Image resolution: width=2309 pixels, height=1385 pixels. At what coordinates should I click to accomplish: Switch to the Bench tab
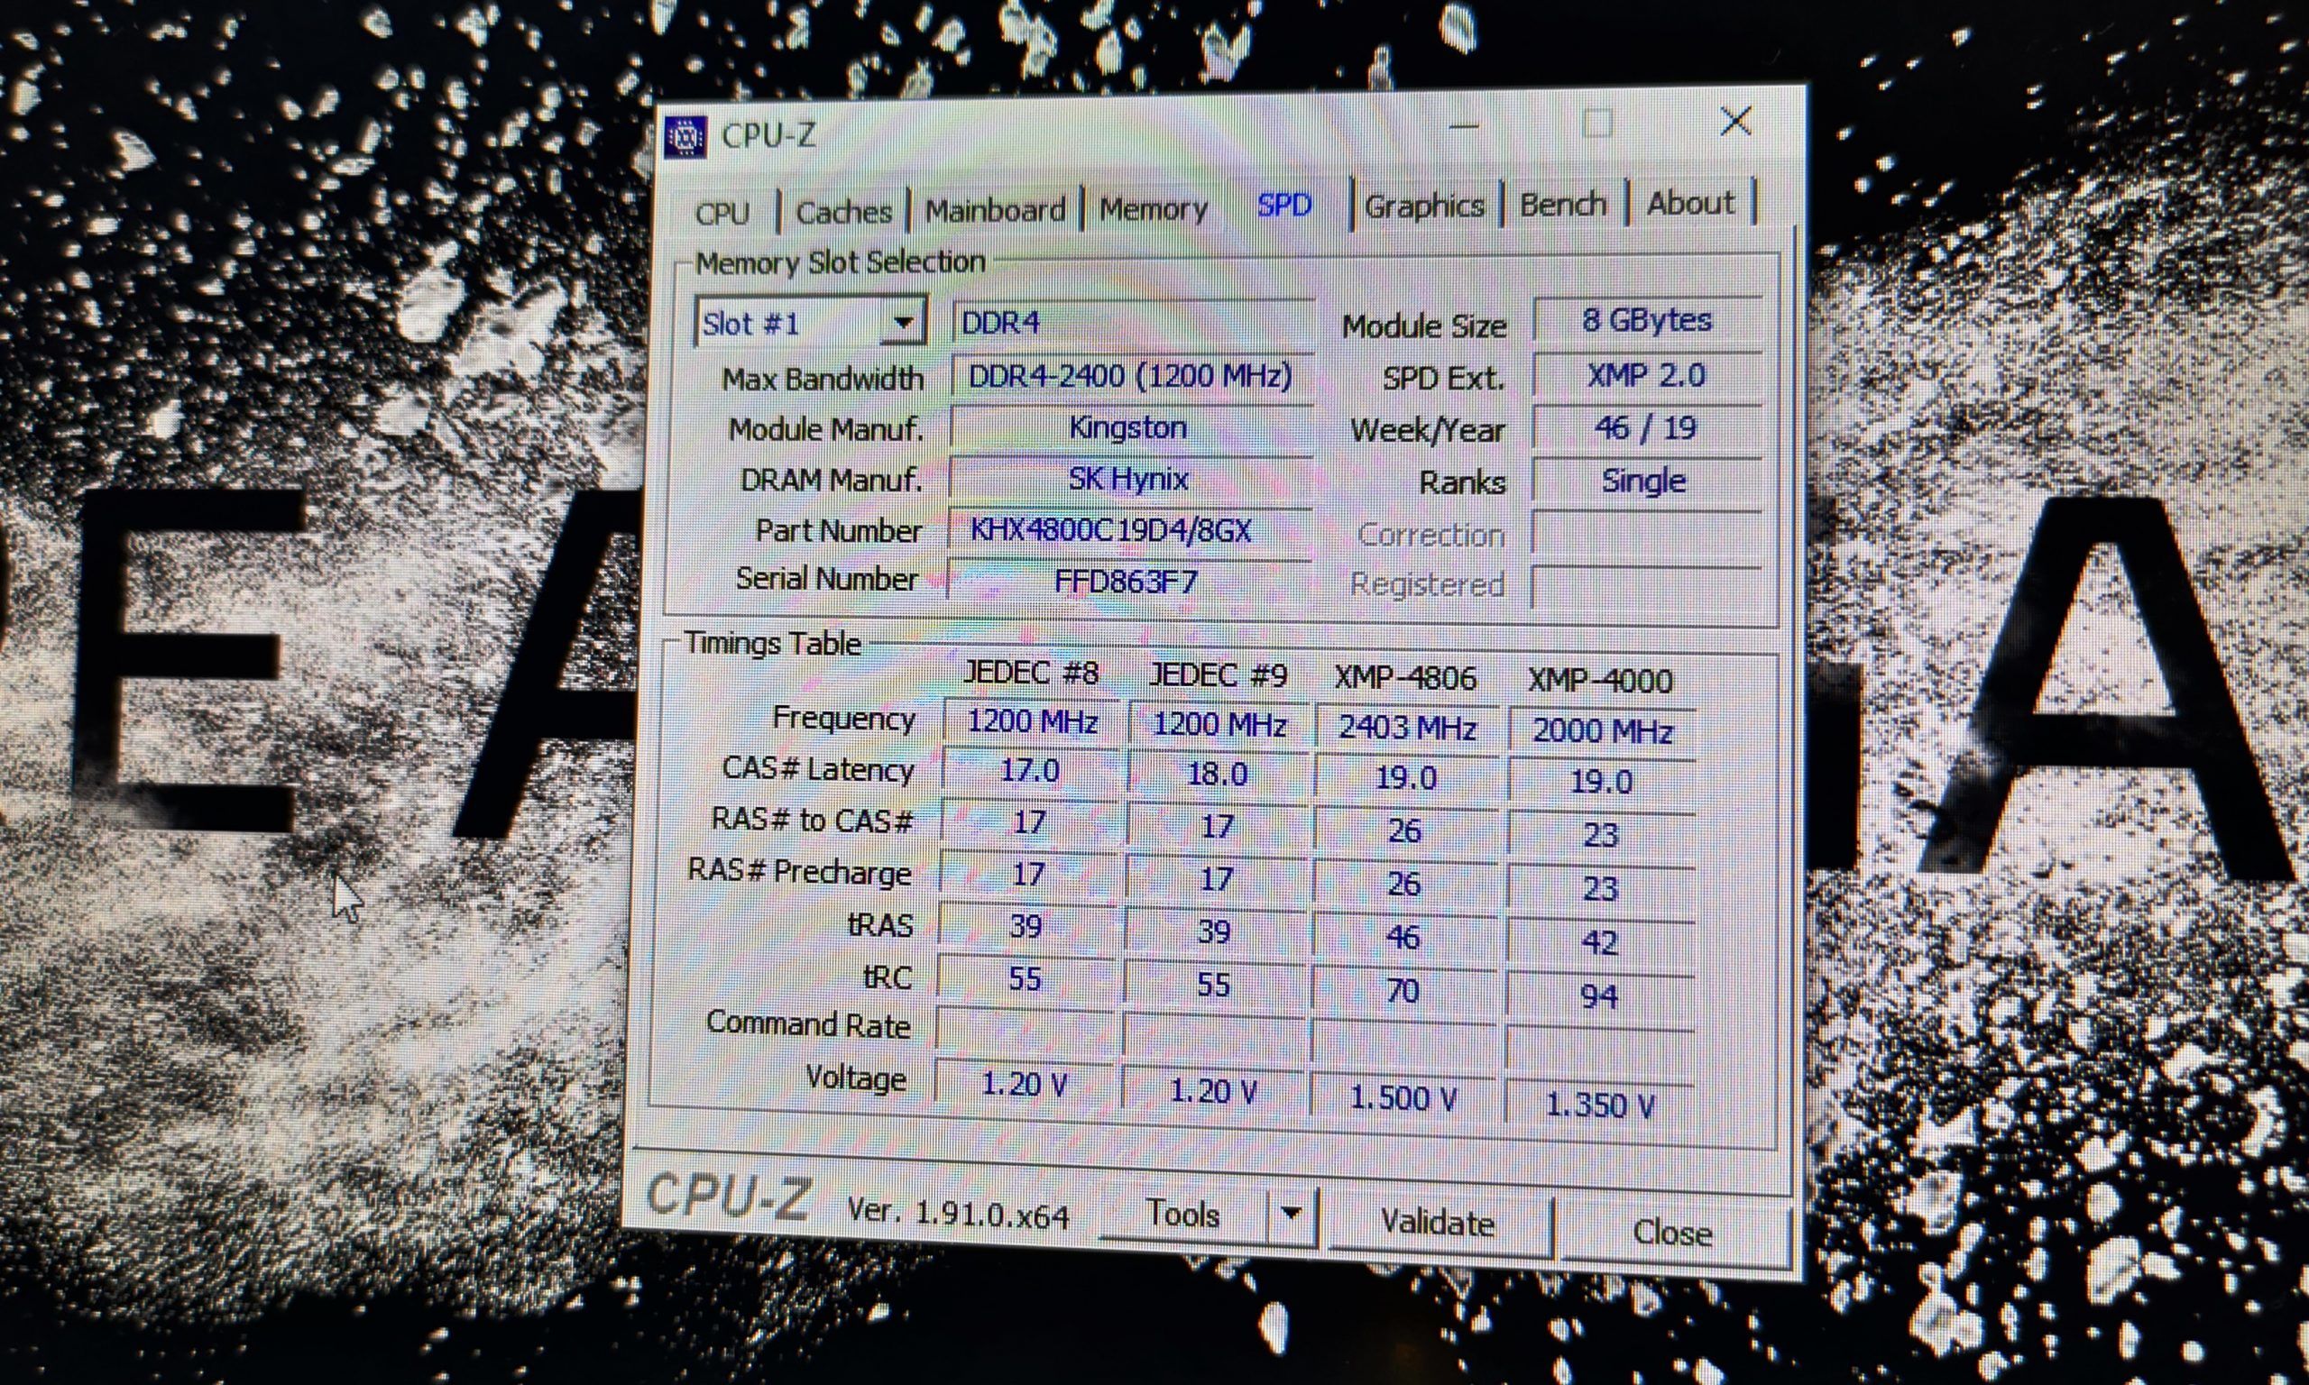pyautogui.click(x=1563, y=205)
